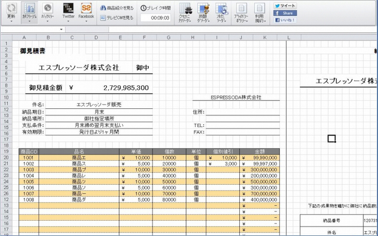
Task: Click the 更新 refresh icon
Action: click(11, 8)
